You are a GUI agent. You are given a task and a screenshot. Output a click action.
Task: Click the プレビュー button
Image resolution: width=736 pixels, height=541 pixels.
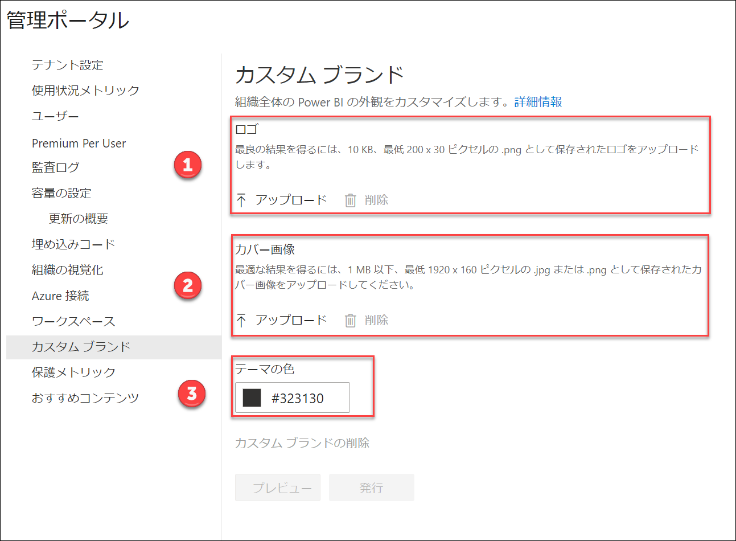coord(278,487)
